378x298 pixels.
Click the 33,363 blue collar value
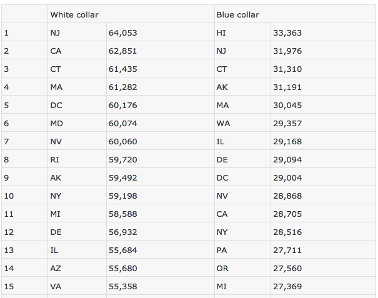pyautogui.click(x=323, y=32)
